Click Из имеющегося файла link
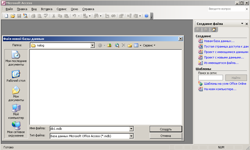The height and width of the screenshot is (150, 250). click(x=221, y=63)
